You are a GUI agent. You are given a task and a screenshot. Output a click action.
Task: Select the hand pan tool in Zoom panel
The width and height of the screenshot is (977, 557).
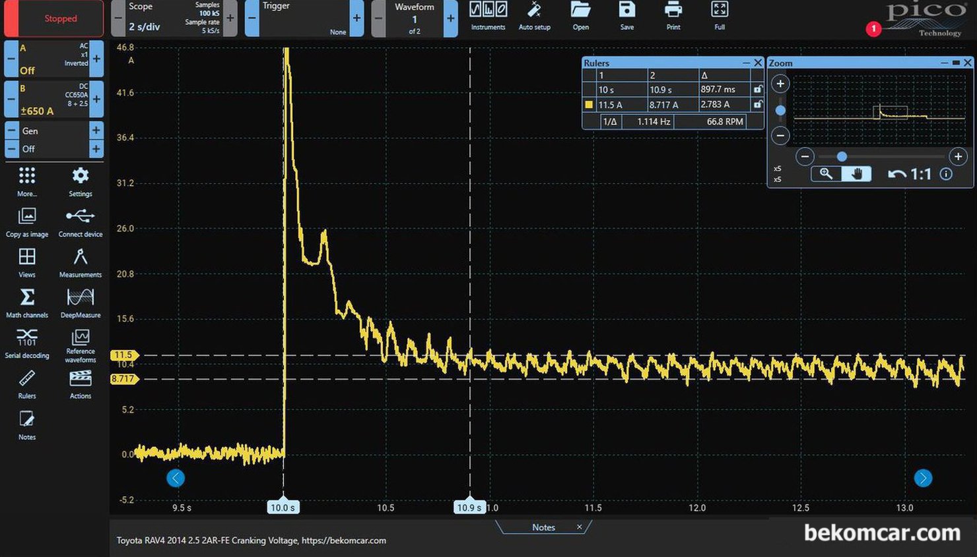click(x=857, y=173)
